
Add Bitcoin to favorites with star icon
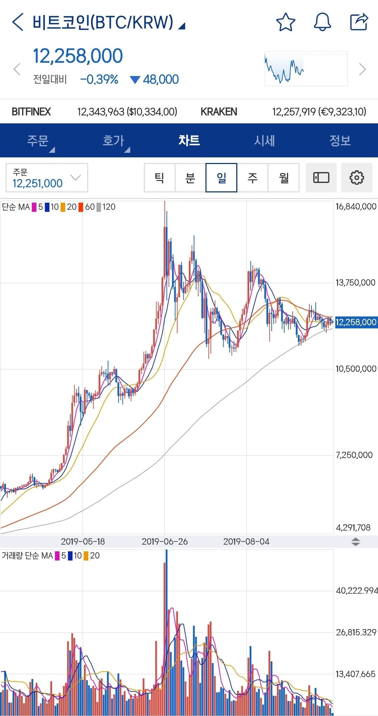286,22
